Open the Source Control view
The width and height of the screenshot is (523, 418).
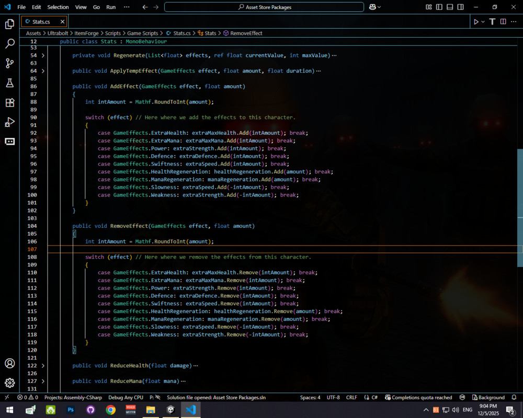coord(9,63)
